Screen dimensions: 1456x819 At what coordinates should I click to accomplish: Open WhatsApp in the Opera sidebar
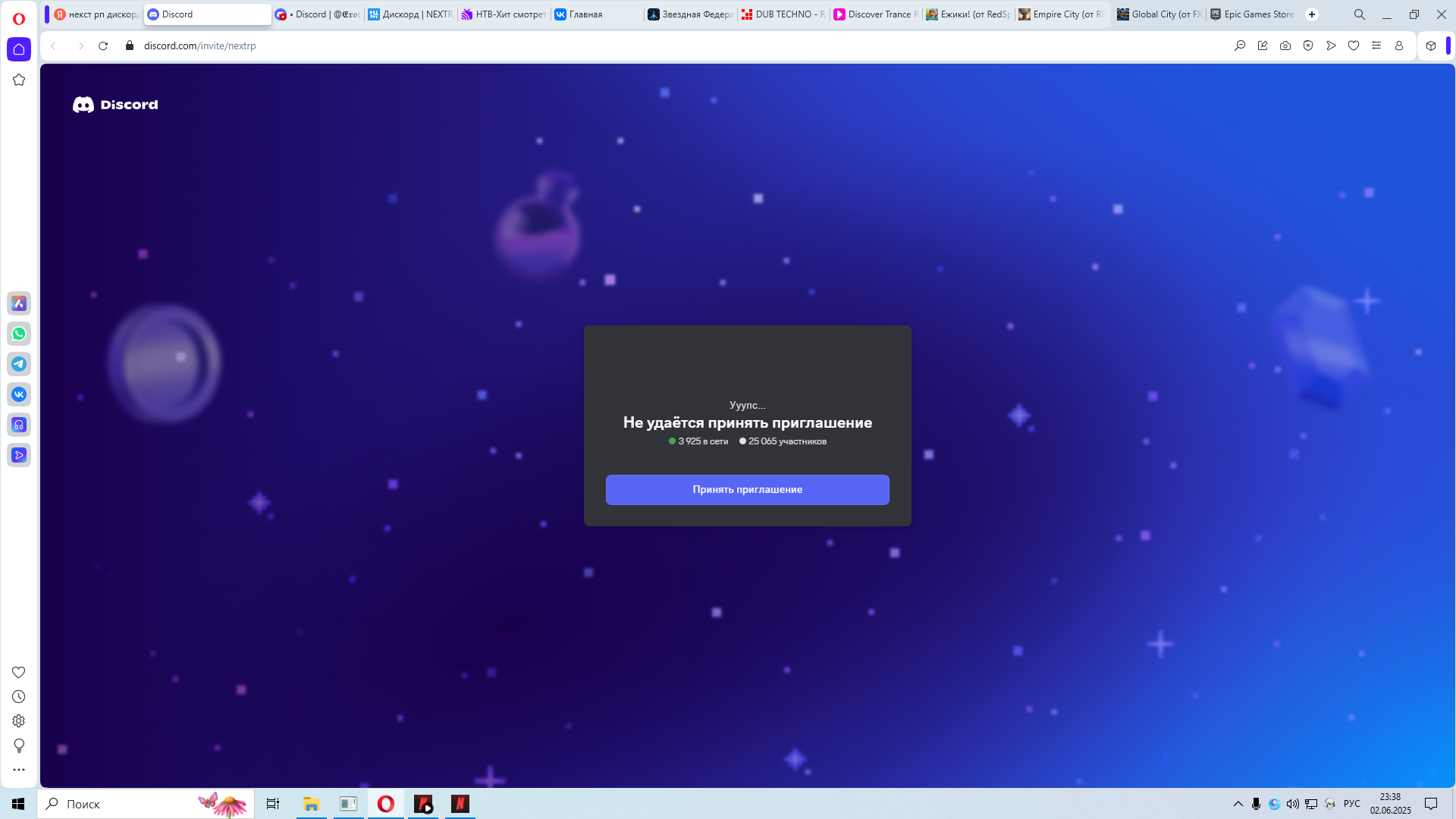click(x=19, y=334)
